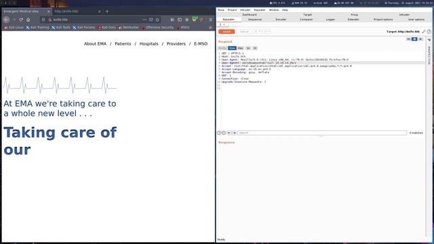Open the Window menu in Burp
The height and width of the screenshot is (244, 434).
click(x=274, y=10)
